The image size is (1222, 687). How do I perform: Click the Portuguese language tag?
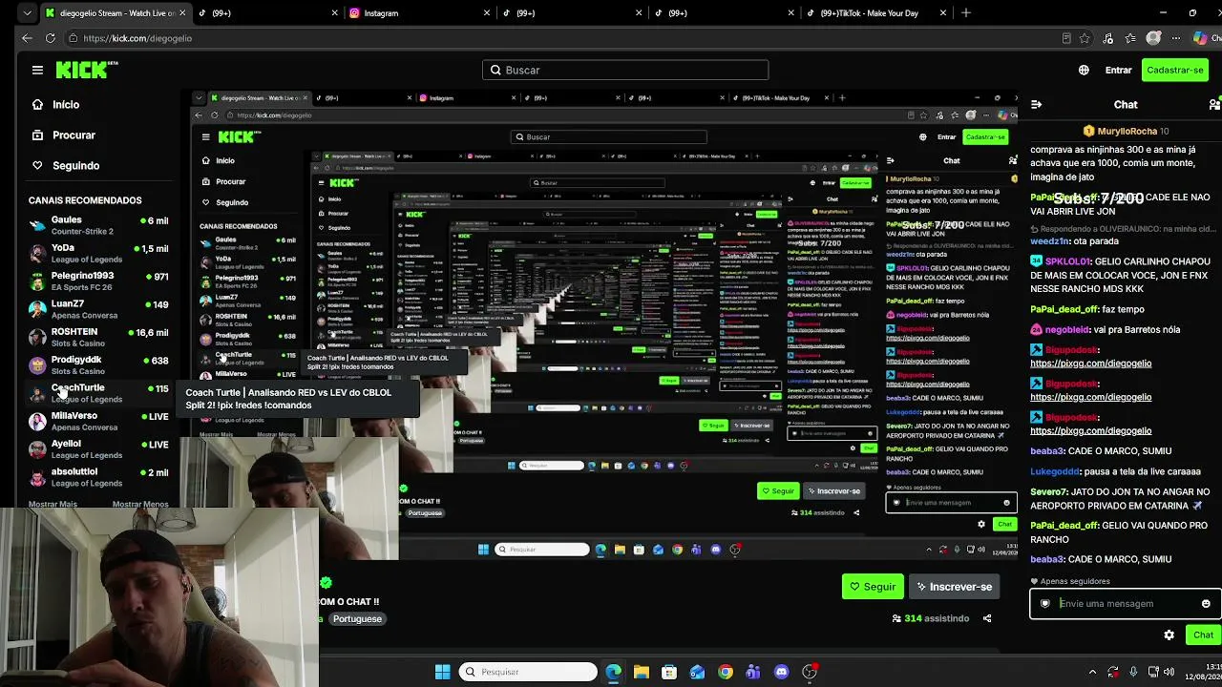click(357, 619)
